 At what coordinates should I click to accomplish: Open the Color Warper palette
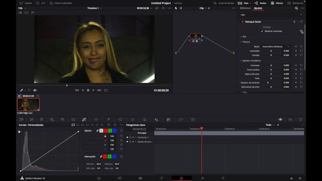96,120
